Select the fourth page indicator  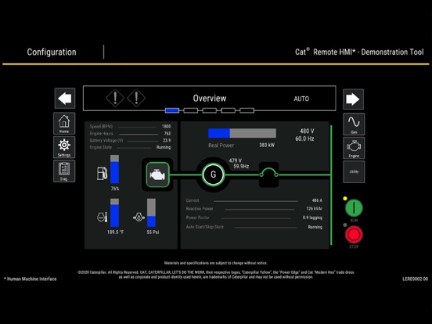click(228, 110)
